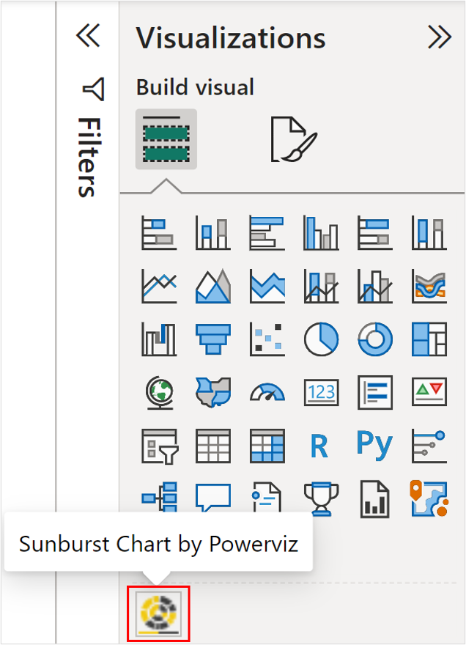This screenshot has height=645, width=466.
Task: Insert a Donut chart visual
Action: pyautogui.click(x=375, y=339)
